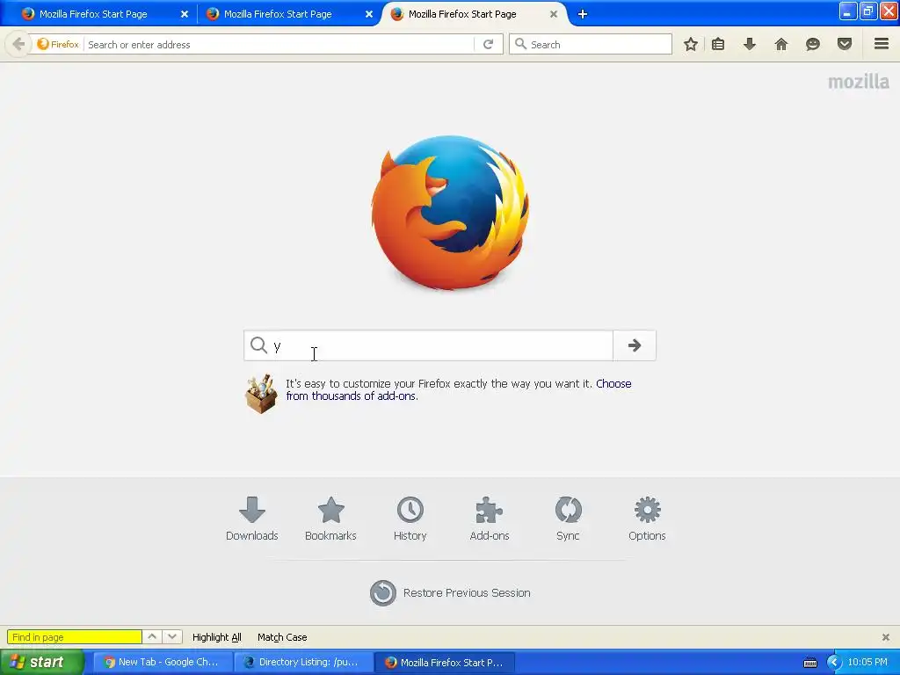Click the reload page icon
900x675 pixels.
pos(489,44)
